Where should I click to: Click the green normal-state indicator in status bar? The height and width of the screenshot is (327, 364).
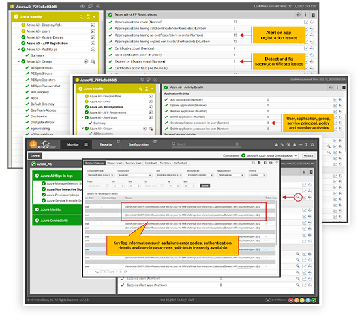tap(314, 300)
